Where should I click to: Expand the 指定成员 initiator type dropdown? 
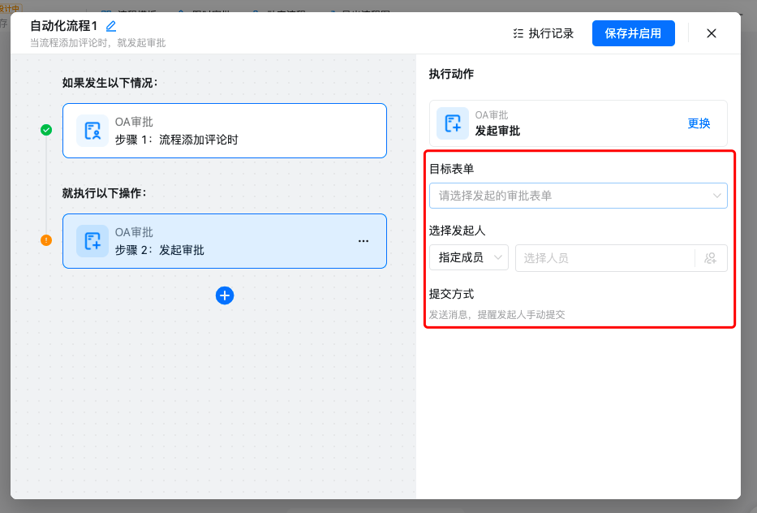click(468, 257)
